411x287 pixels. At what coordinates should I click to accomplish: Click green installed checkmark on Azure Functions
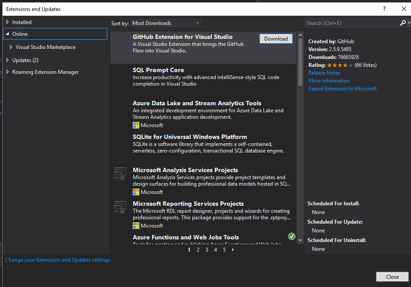(x=292, y=236)
